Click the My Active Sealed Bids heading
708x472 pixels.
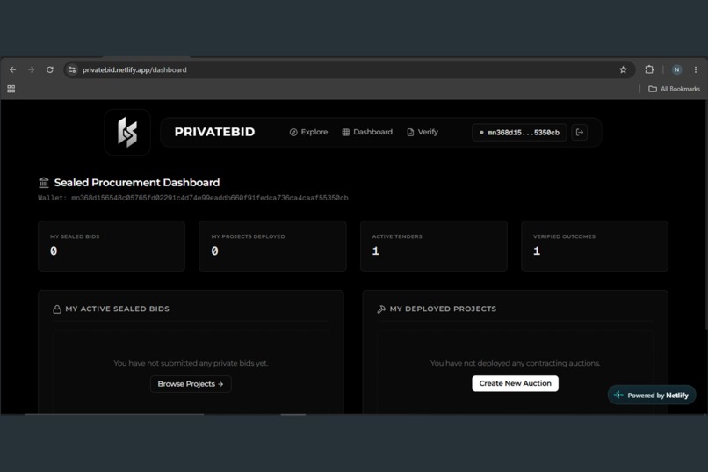pos(118,309)
